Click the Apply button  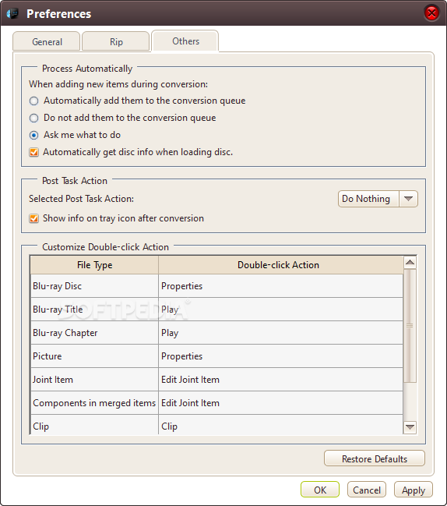414,490
